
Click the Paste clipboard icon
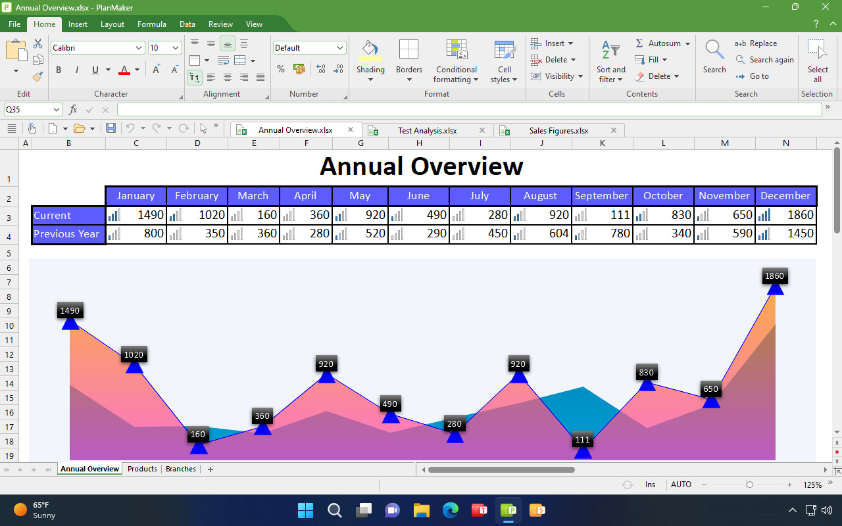tap(16, 51)
